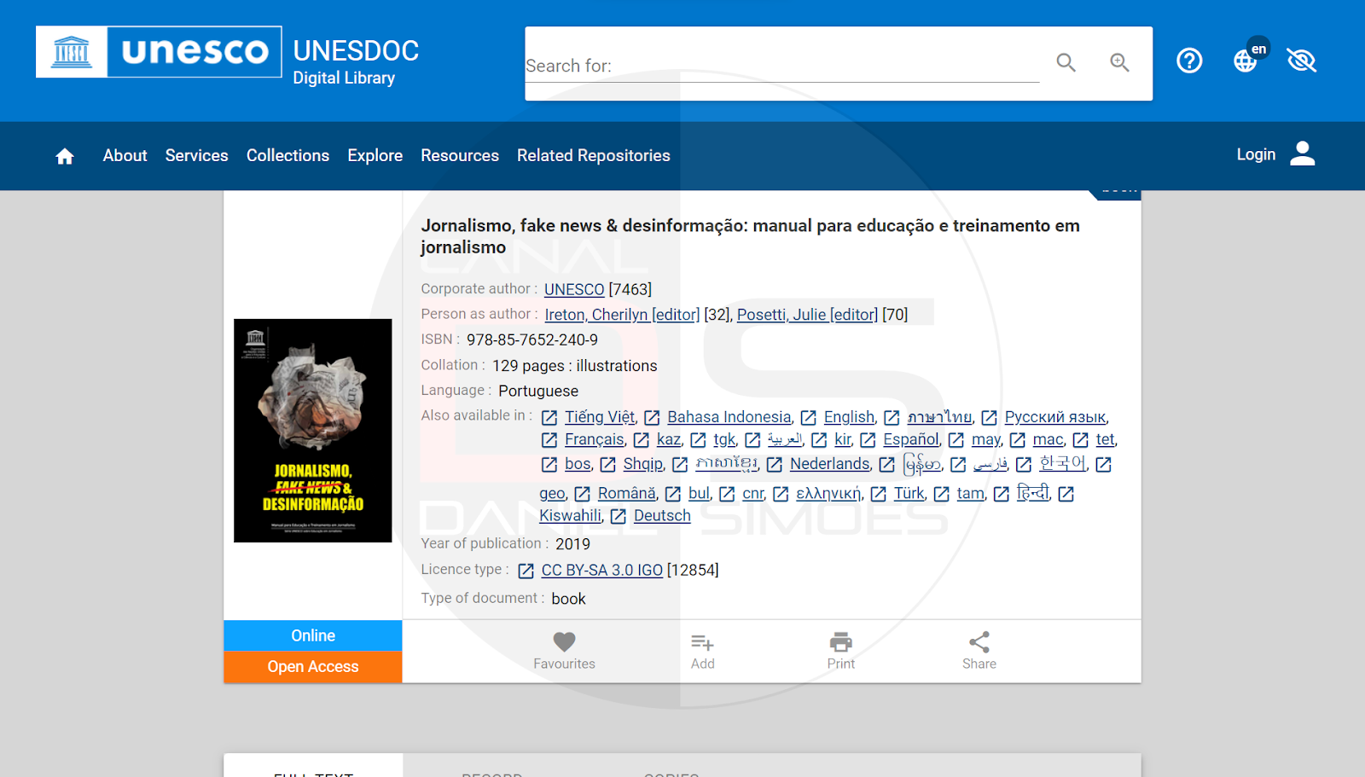The image size is (1365, 777).
Task: Open advanced search zoom-plus icon
Action: point(1119,62)
